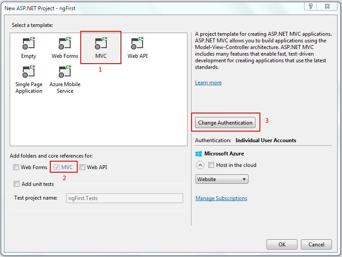Check the Add unit tests box
342x257 pixels.
click(x=17, y=184)
